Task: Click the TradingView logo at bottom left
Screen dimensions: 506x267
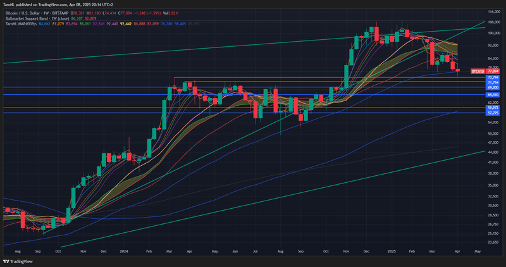Action: click(x=18, y=261)
